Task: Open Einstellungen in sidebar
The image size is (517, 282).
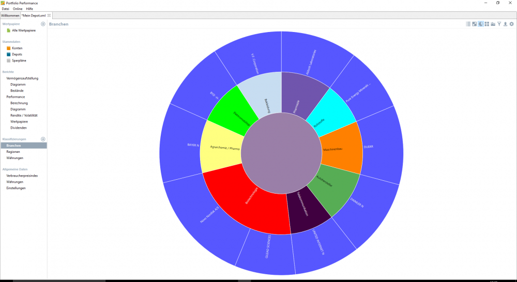Action: 16,188
